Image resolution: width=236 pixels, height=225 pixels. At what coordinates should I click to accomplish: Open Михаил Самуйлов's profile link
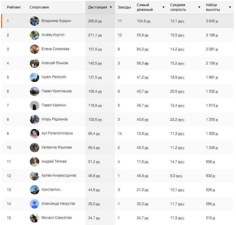[57, 218]
